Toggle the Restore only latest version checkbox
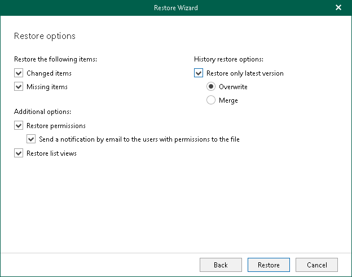 (x=198, y=73)
